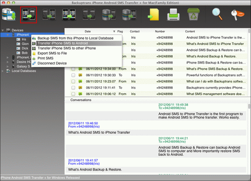Collapse the iPhone4 device node

(x=8, y=35)
